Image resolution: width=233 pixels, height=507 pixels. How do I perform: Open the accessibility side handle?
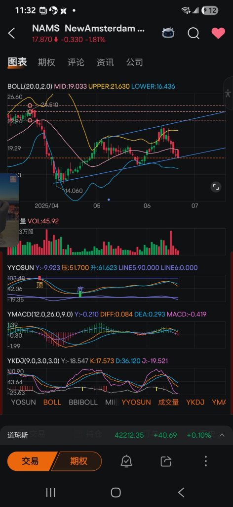tap(228, 94)
